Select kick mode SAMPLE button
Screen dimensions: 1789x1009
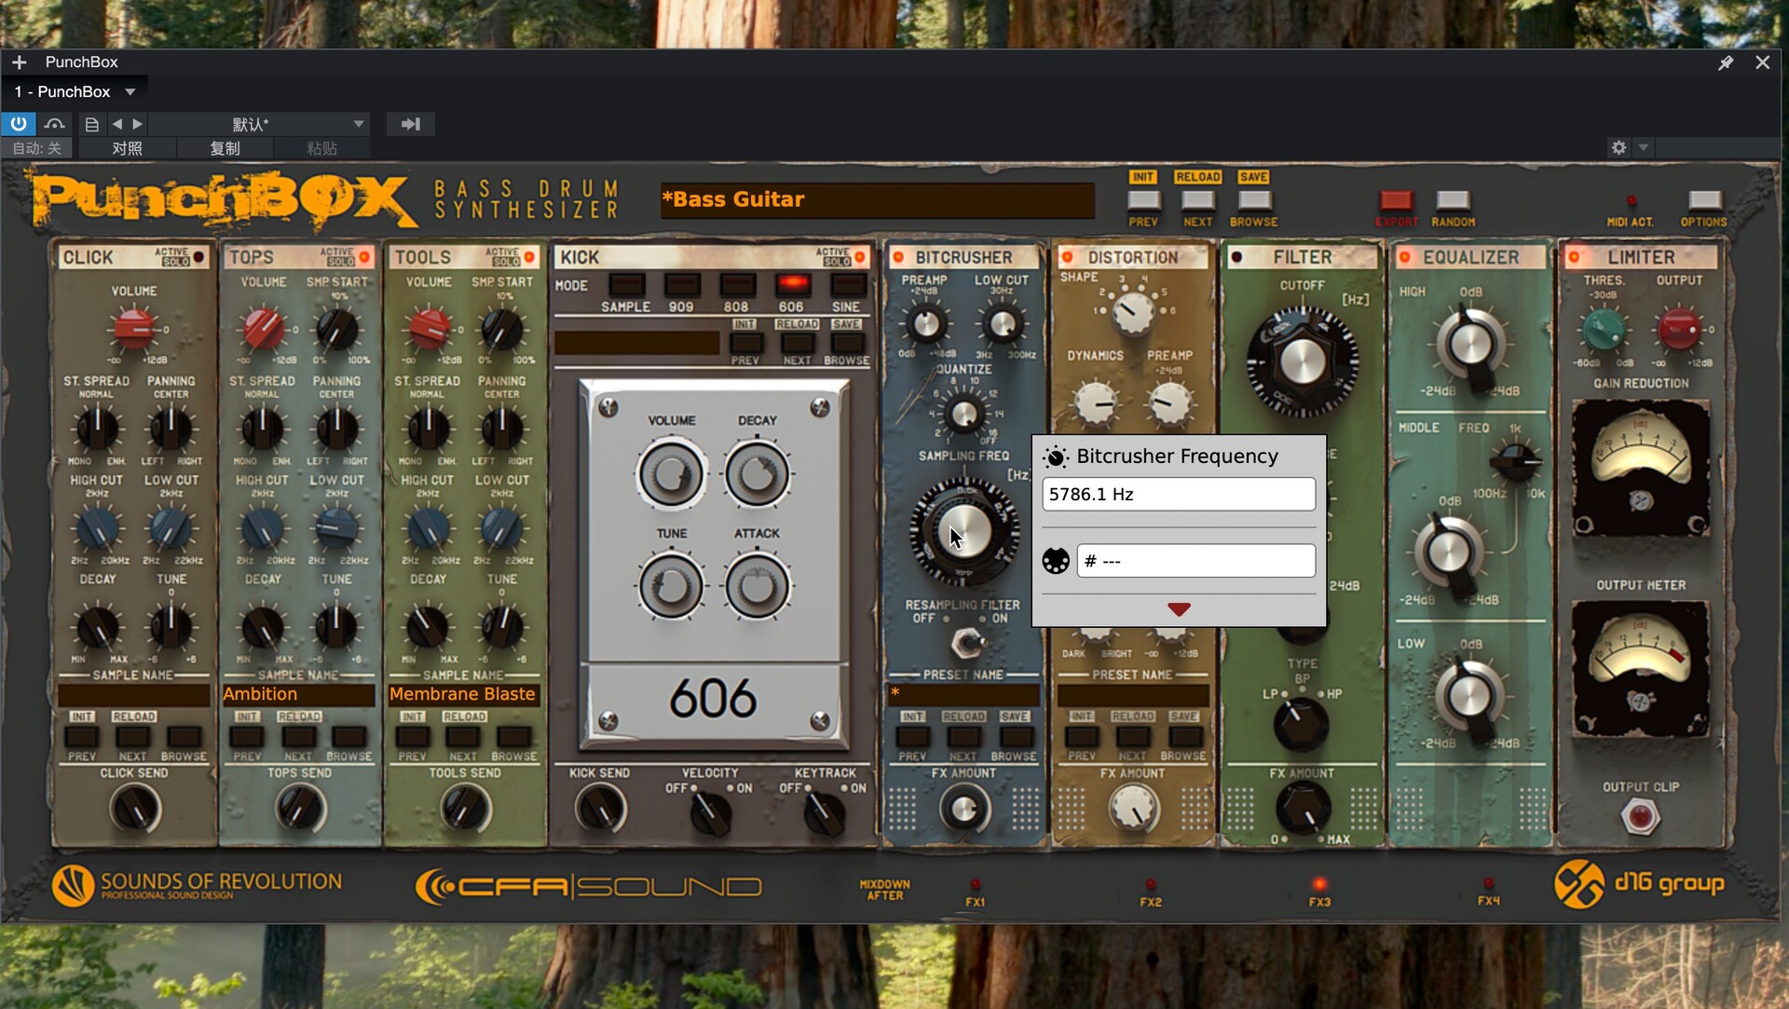(x=626, y=285)
